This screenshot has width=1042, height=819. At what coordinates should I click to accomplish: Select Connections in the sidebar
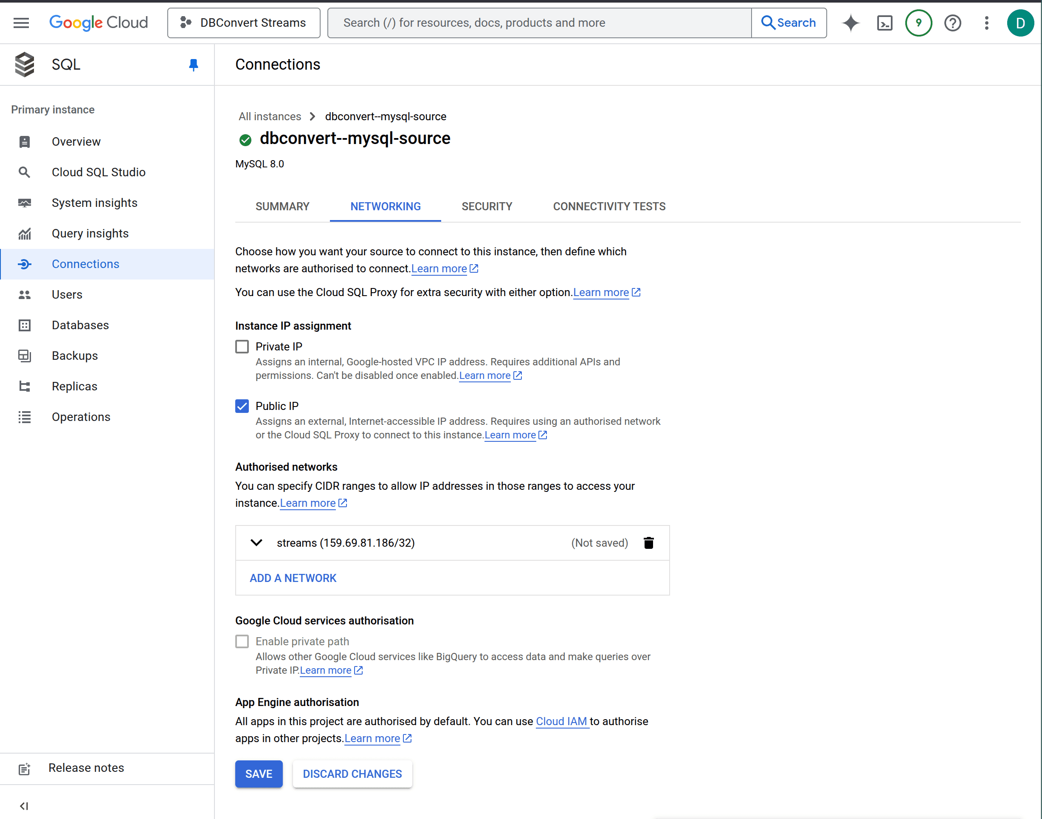click(x=107, y=264)
